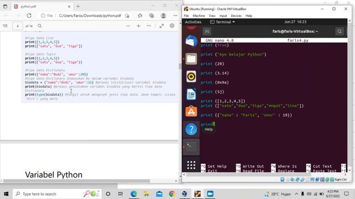This screenshot has height=199, width=355.
Task: Open Task View on the Windows taskbar
Action: [x=120, y=194]
